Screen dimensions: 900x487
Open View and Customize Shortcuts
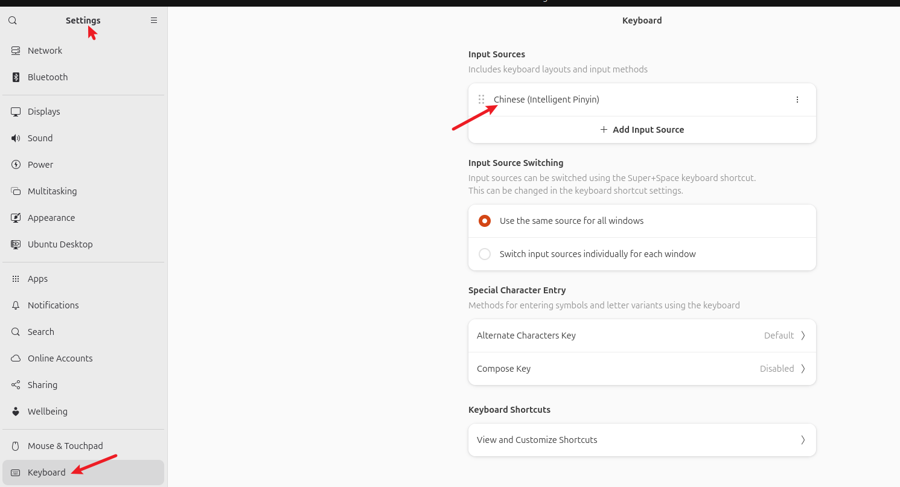click(642, 440)
